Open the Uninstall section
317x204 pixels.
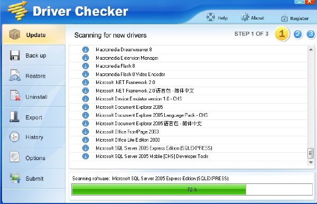[x=34, y=96]
